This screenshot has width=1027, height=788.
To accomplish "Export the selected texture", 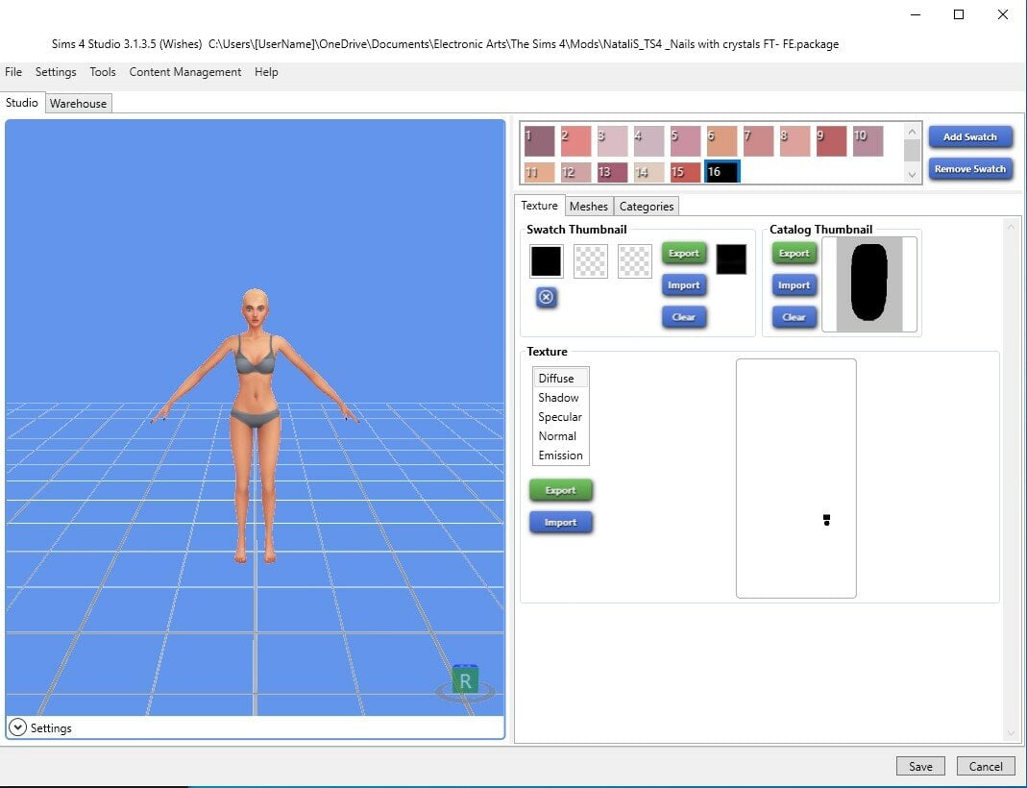I will [561, 491].
